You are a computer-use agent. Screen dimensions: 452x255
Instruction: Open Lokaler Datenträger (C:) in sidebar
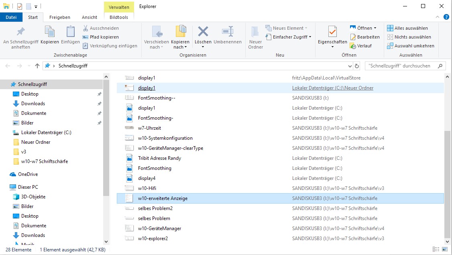[46, 133]
